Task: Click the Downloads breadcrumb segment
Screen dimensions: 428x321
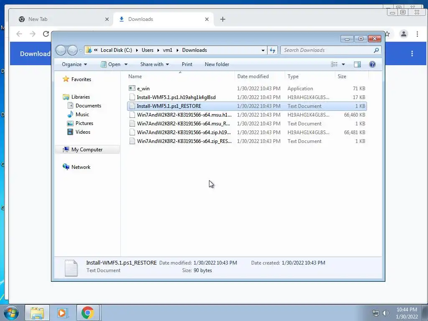Action: (195, 50)
